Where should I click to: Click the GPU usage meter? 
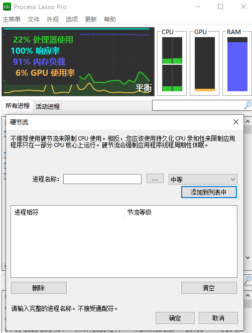click(205, 64)
